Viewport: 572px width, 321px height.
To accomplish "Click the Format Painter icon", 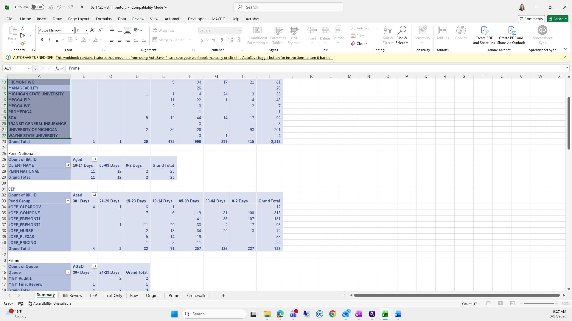I will coord(23,43).
